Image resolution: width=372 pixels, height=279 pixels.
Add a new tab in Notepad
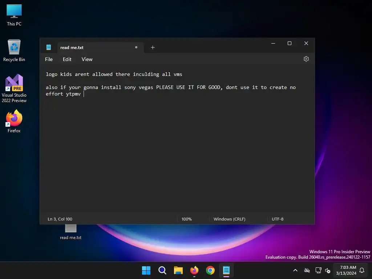tap(153, 48)
